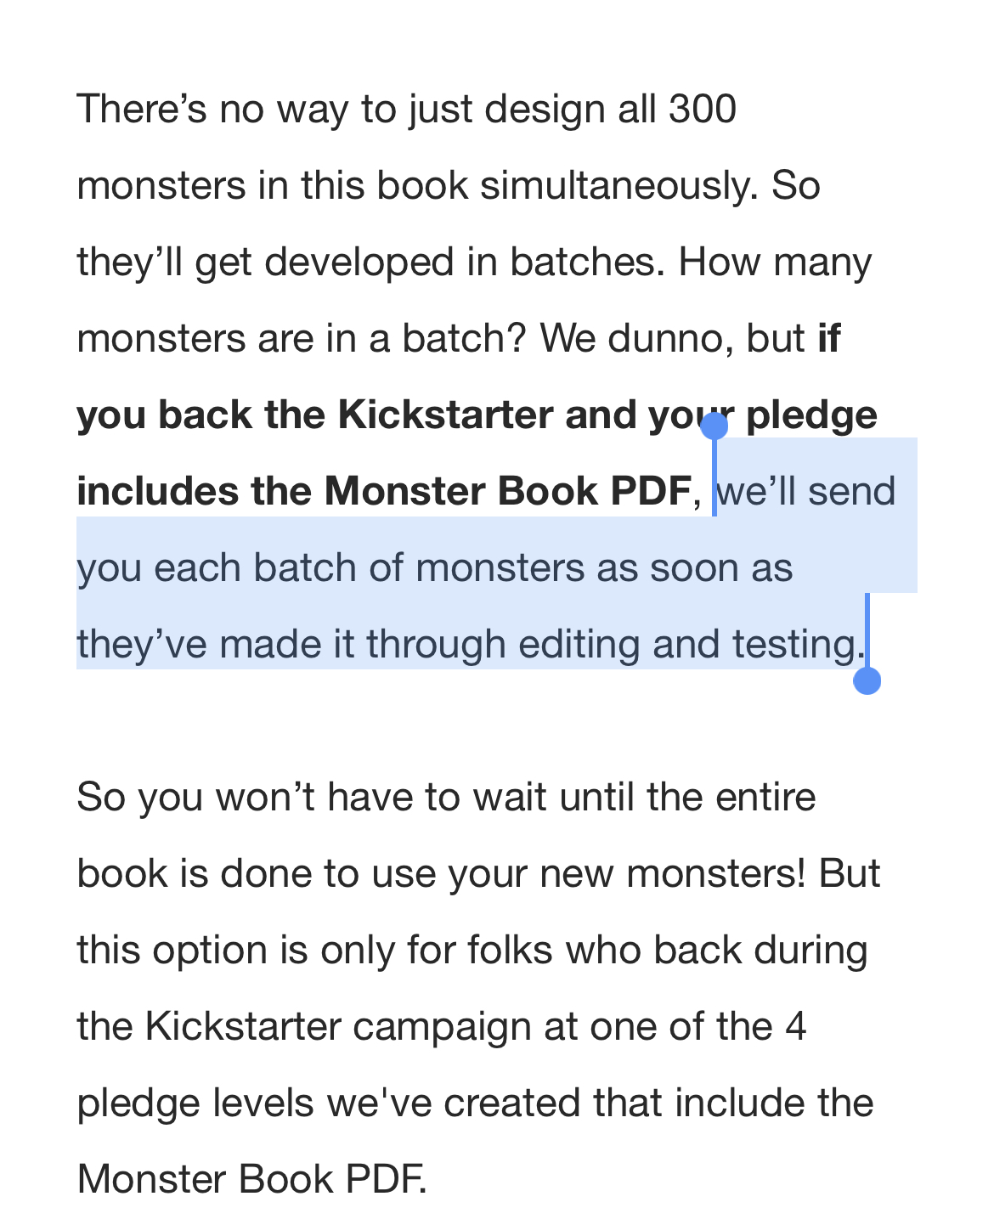Tap the bold phrase "Monster Book PDF"
Image resolution: width=994 pixels, height=1219 pixels.
[507, 492]
